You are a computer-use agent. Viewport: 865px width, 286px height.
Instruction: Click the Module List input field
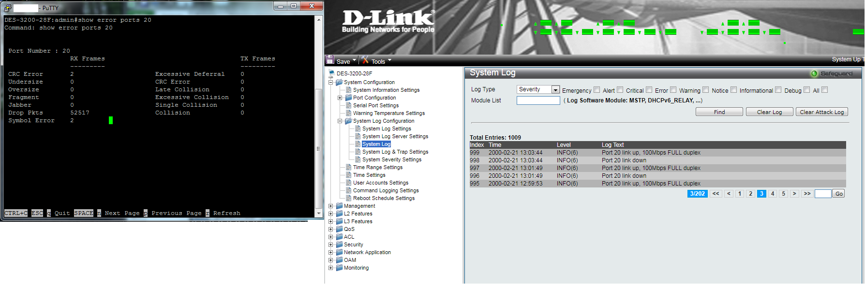click(538, 100)
